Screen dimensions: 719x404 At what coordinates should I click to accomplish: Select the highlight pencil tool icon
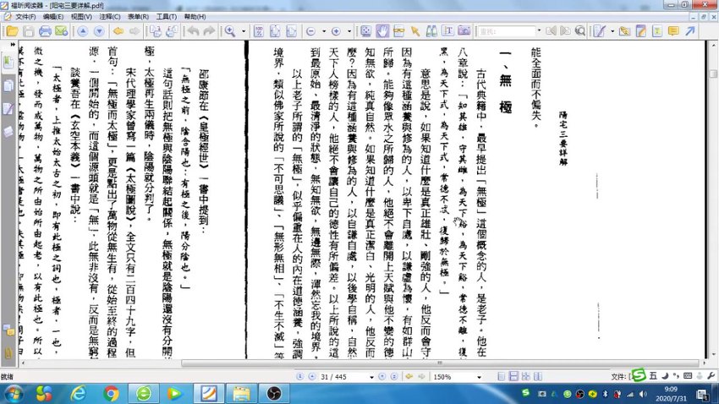pyautogui.click(x=600, y=31)
